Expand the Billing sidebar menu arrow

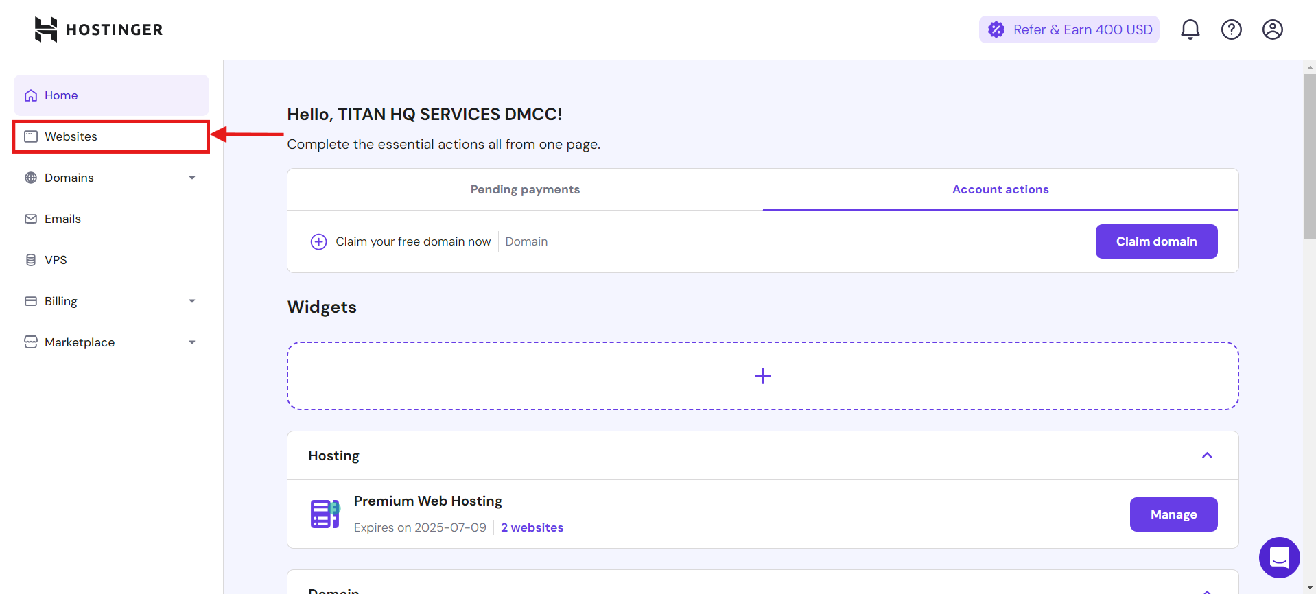[x=192, y=301]
